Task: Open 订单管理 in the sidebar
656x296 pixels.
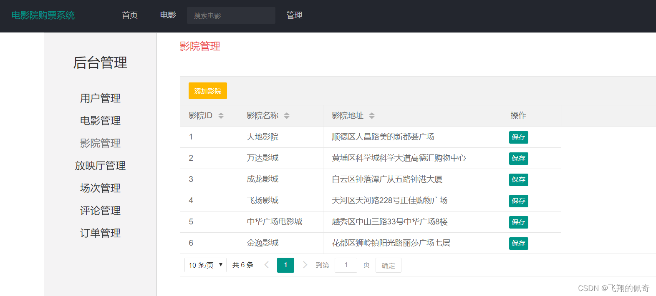Action: point(100,233)
